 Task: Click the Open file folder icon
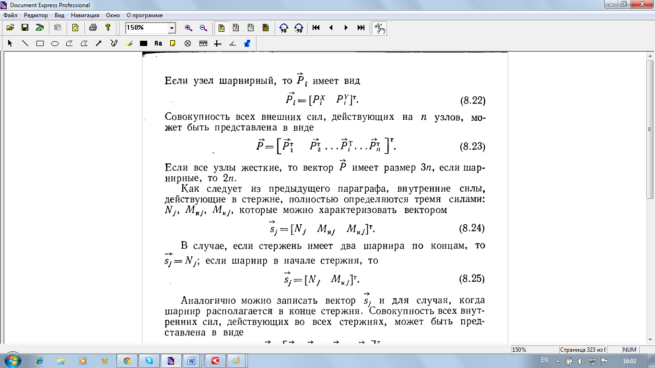[x=10, y=28]
